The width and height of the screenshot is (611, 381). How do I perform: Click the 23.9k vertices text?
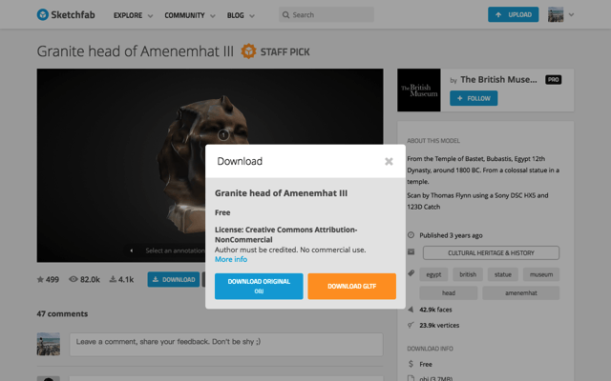point(439,325)
